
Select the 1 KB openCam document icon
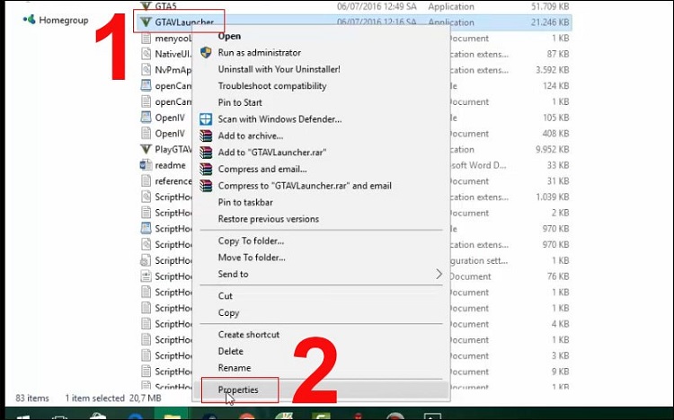[146, 101]
